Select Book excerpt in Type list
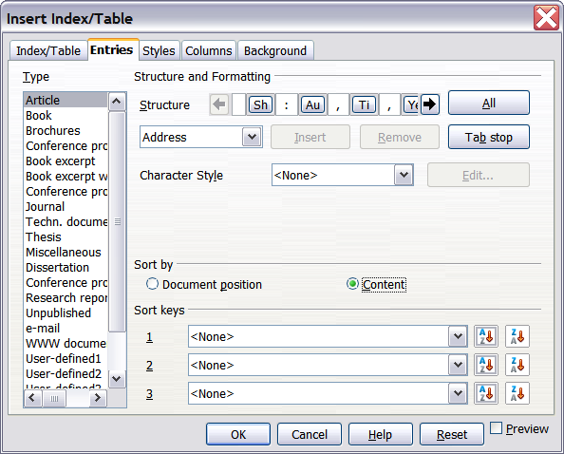The image size is (564, 454). [66, 161]
